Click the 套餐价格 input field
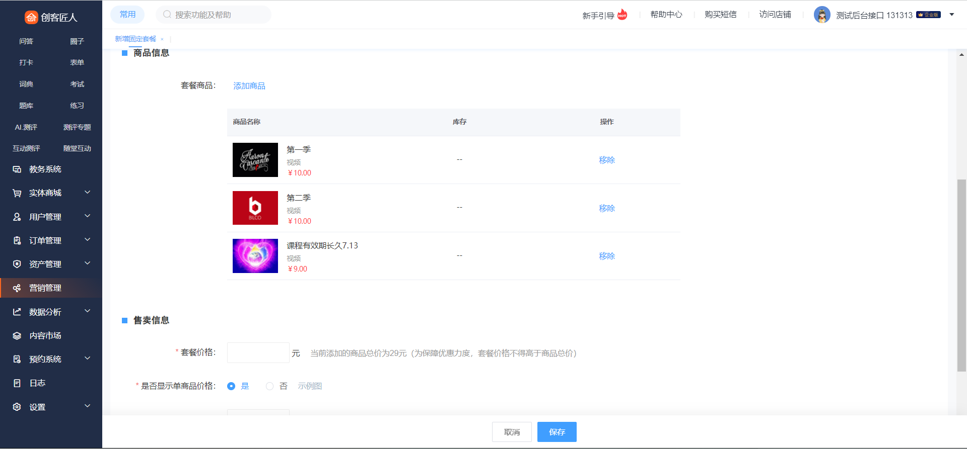The height and width of the screenshot is (449, 967). (258, 353)
